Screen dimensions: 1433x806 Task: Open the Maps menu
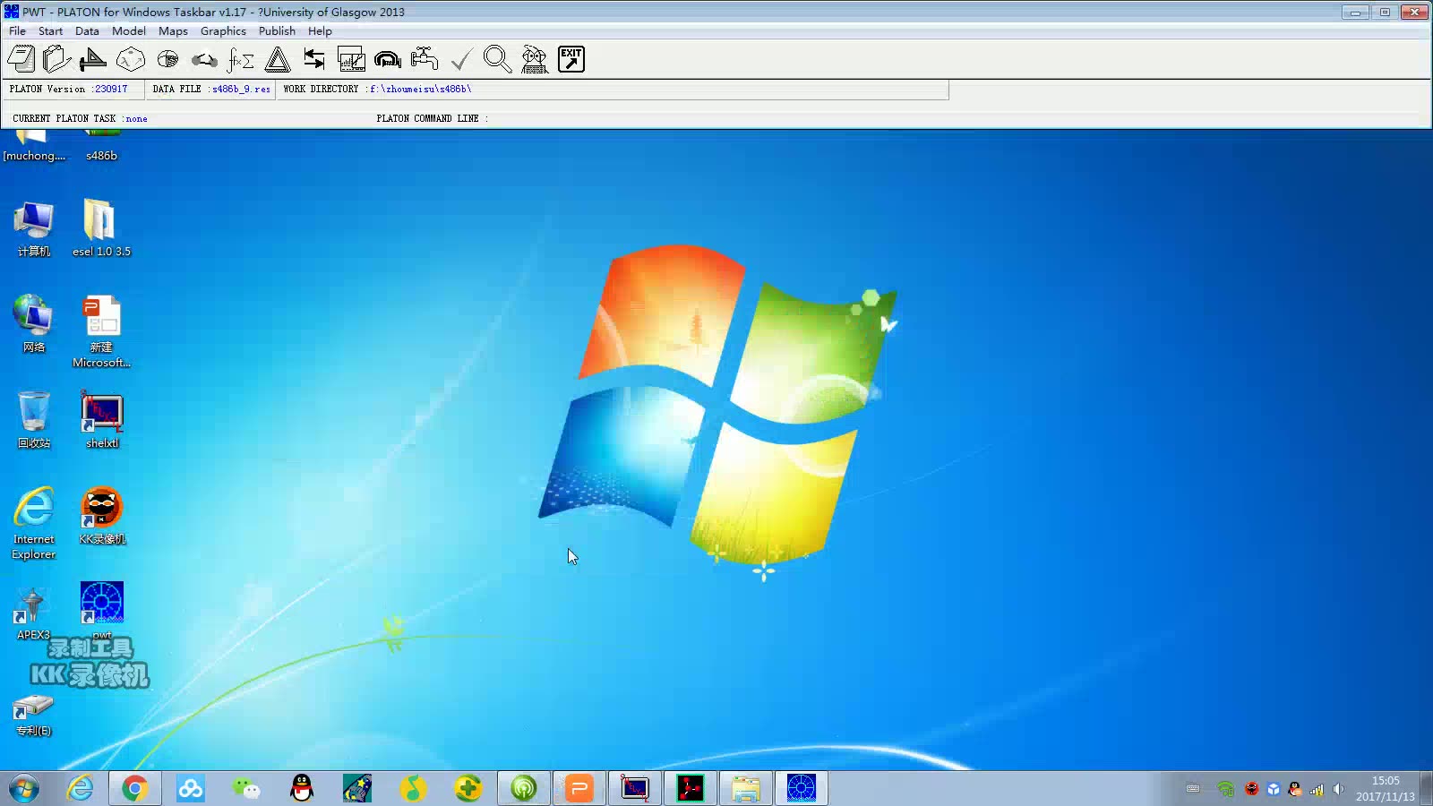[173, 30]
